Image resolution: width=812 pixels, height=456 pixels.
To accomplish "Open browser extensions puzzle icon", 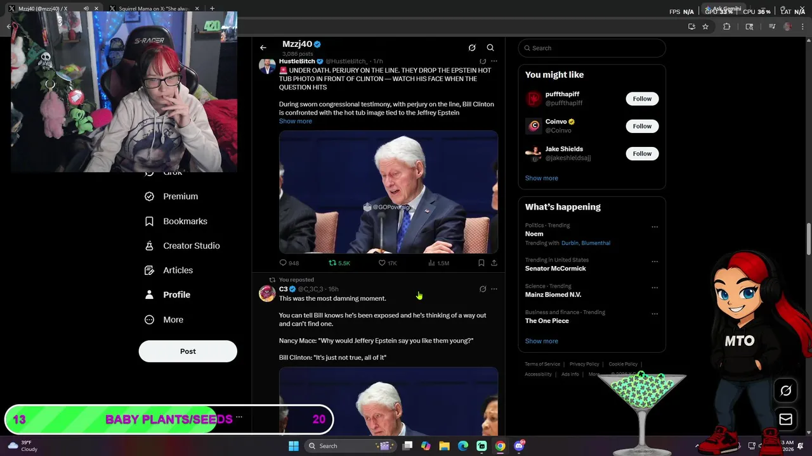I will pyautogui.click(x=727, y=27).
